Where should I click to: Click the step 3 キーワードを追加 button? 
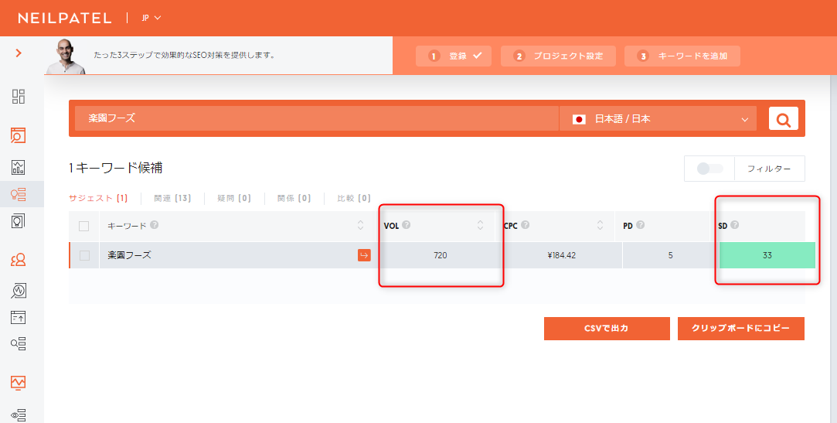coord(682,56)
